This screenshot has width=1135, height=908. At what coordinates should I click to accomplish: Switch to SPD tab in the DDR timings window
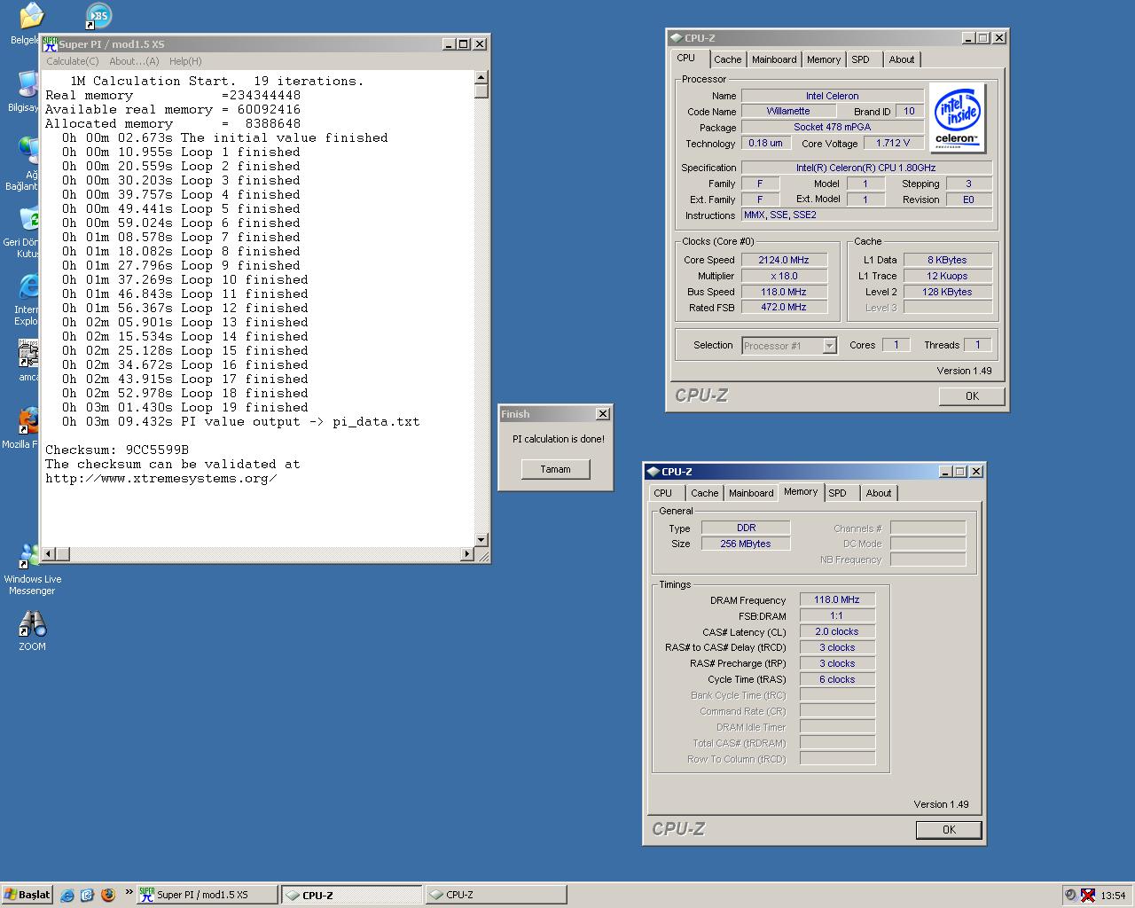[838, 493]
